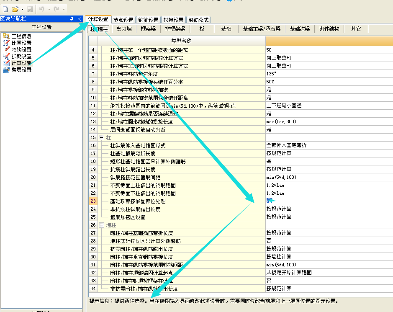Click value 按墙柱计算 in row 30
This screenshot has height=312, width=393.
click(x=279, y=257)
